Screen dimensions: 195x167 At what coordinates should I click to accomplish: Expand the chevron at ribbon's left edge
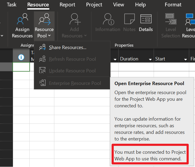point(2,36)
